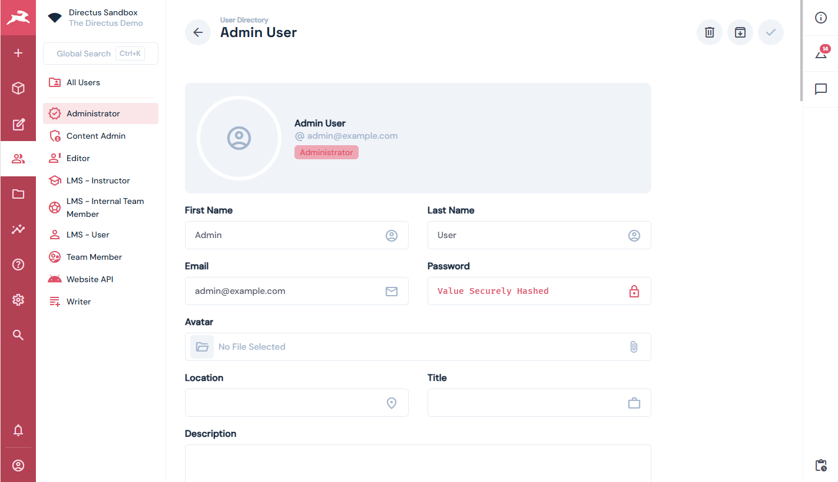
Task: Show All Users list
Action: click(83, 82)
